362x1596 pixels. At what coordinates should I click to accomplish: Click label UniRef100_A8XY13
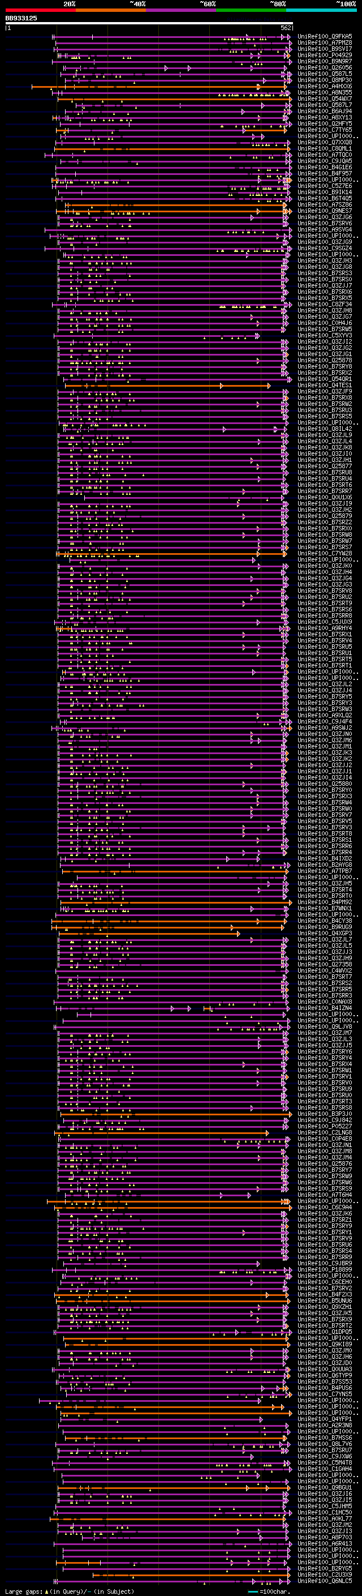(x=325, y=117)
